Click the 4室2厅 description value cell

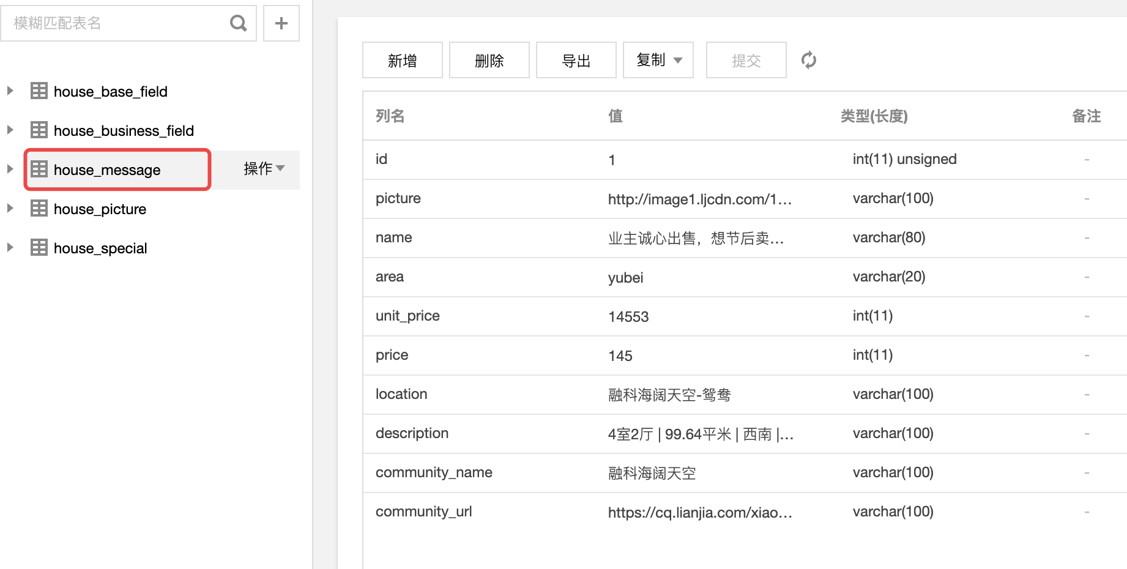coord(701,434)
